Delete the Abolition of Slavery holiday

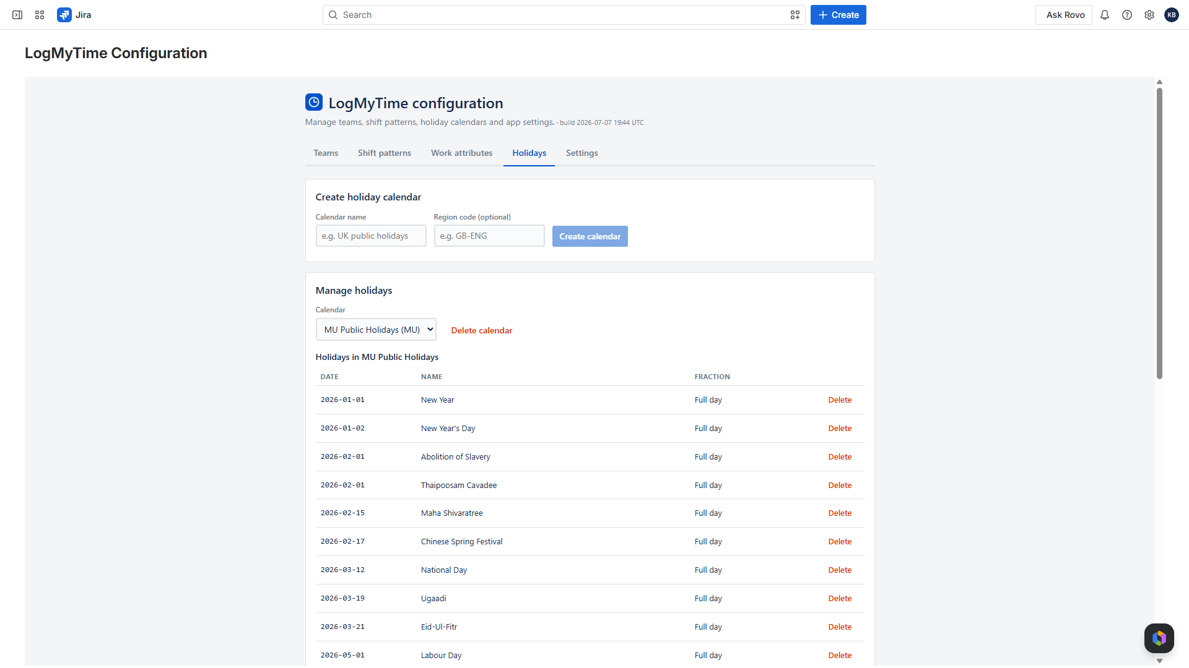pyautogui.click(x=840, y=457)
